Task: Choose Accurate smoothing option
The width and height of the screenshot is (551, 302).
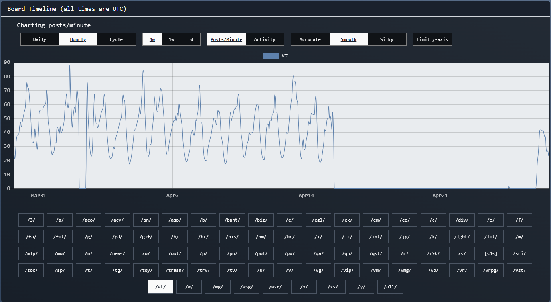Action: [310, 39]
